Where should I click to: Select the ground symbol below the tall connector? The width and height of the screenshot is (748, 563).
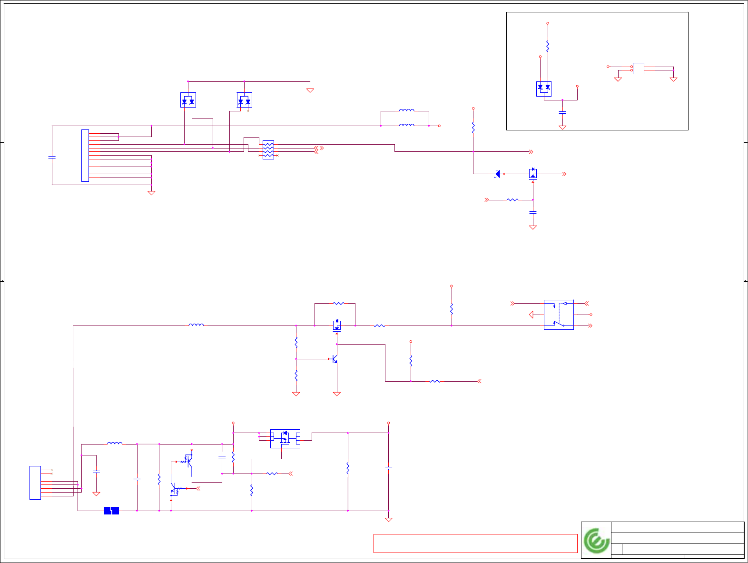pyautogui.click(x=151, y=193)
